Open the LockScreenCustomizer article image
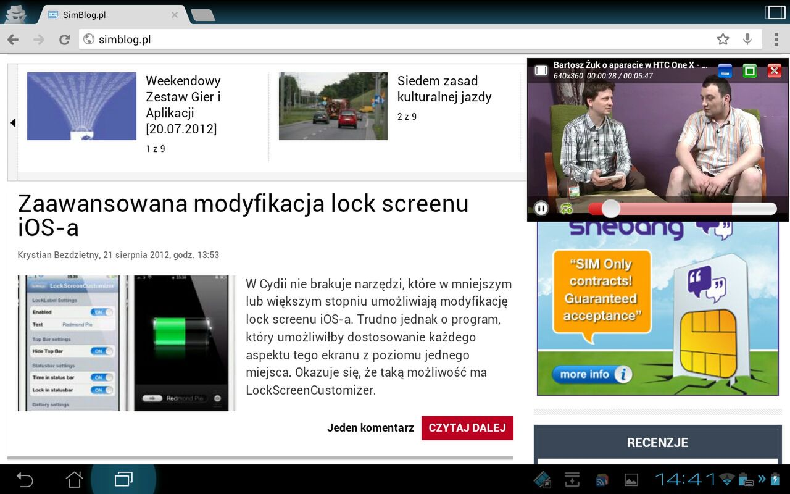 [x=127, y=343]
